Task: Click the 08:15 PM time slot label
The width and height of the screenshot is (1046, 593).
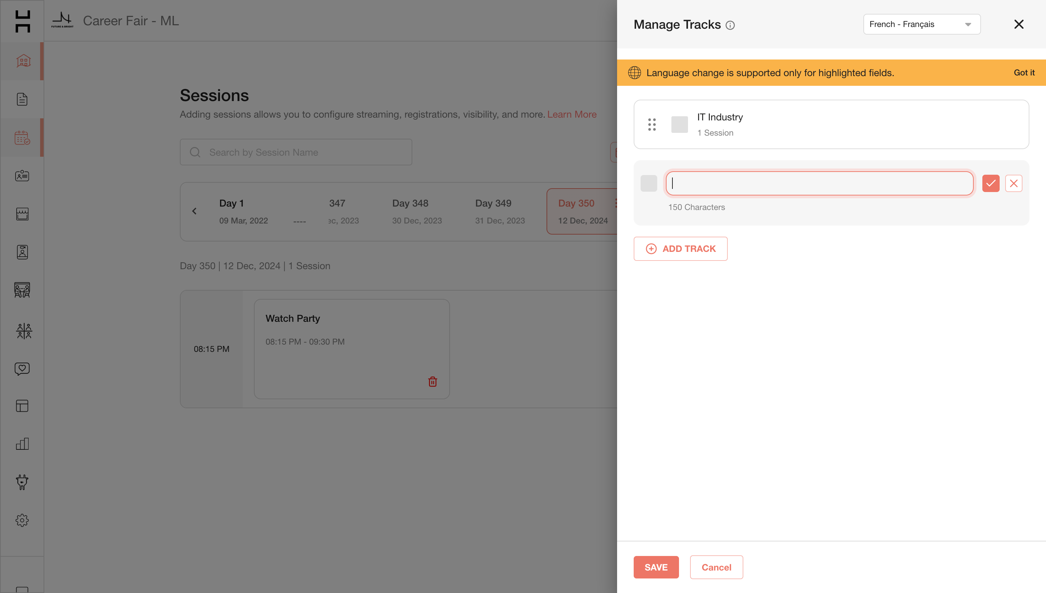Action: 211,349
